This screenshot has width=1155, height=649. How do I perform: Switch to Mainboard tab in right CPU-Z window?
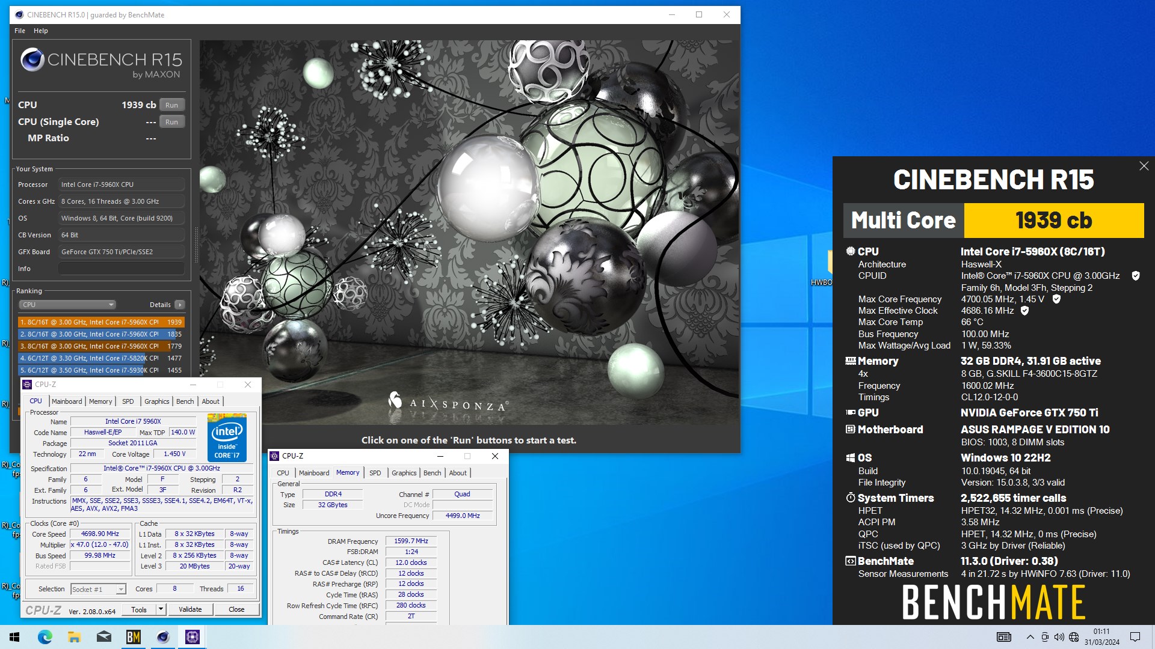point(314,473)
